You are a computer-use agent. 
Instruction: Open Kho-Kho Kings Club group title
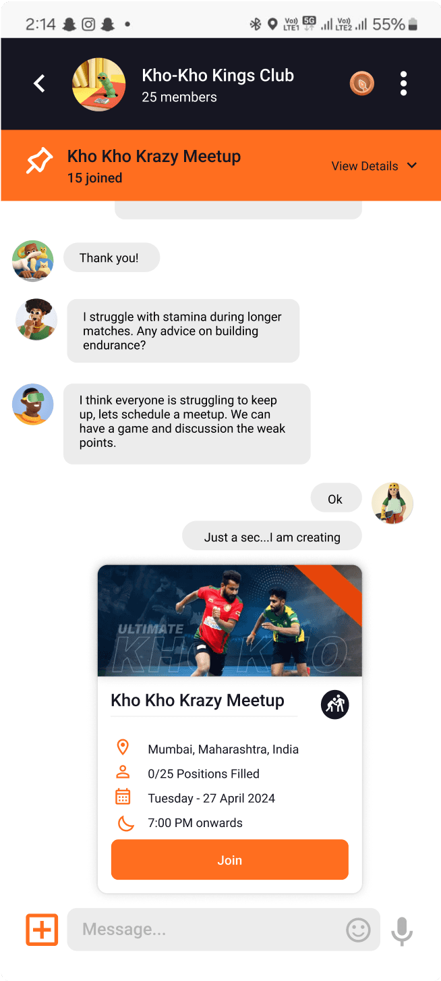tap(218, 76)
